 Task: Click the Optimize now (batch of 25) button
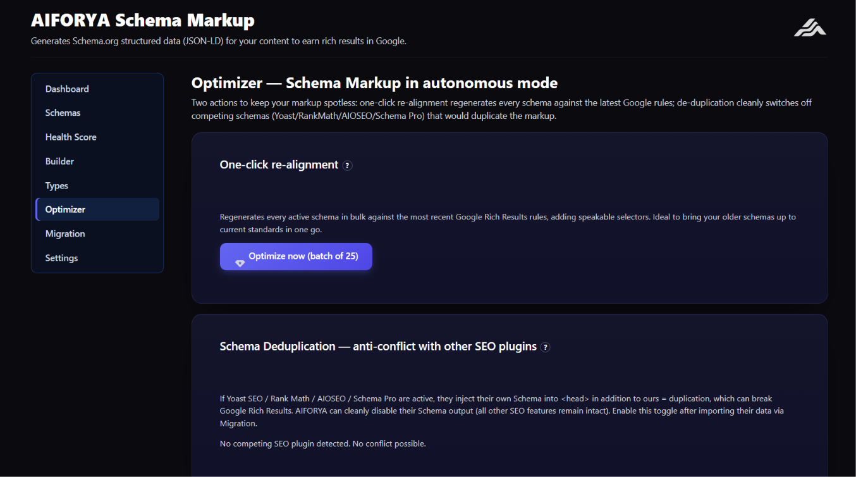point(296,256)
